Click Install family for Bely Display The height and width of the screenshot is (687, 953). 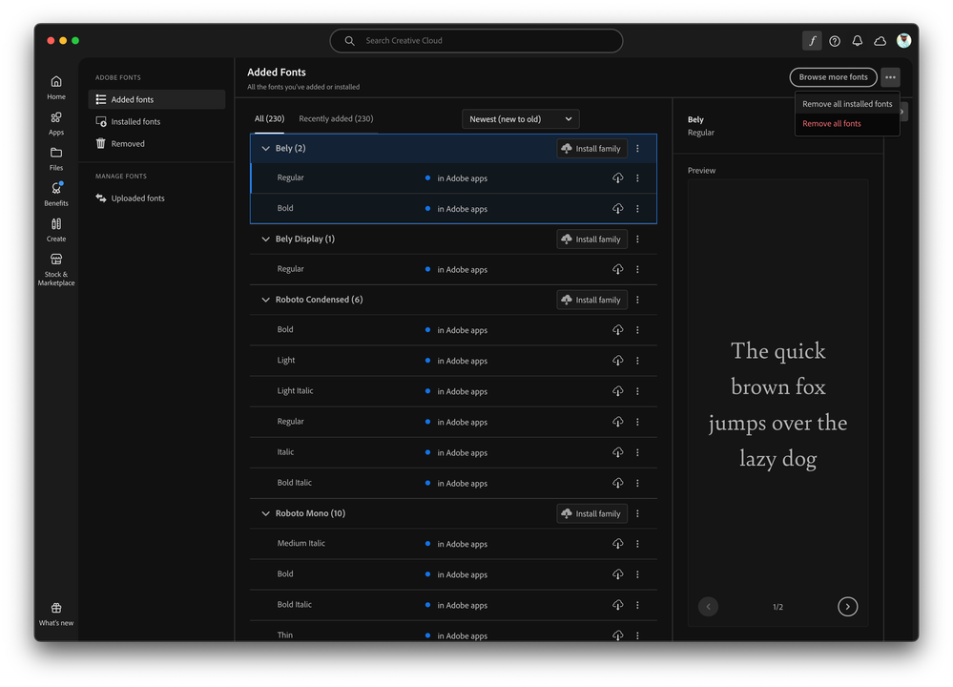coord(592,239)
